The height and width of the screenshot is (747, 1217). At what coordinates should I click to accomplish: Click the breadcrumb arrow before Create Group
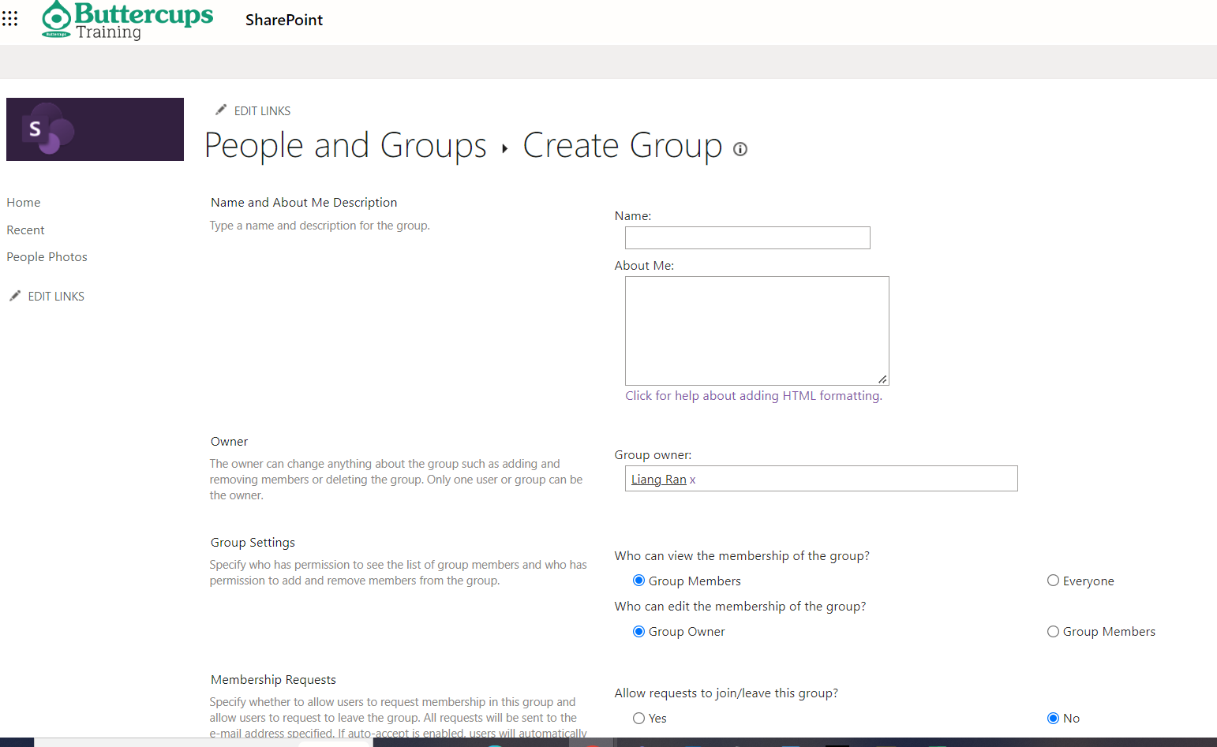pos(504,148)
